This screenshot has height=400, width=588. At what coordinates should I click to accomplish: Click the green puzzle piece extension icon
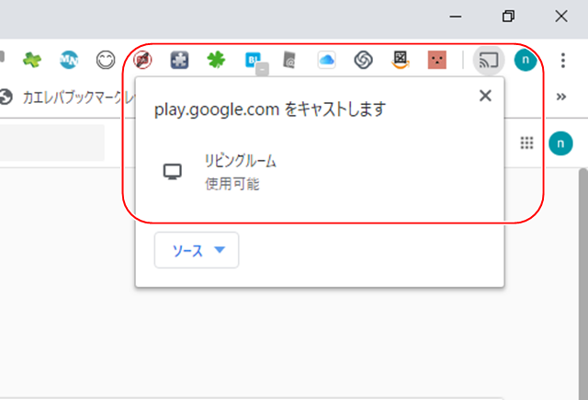click(32, 60)
